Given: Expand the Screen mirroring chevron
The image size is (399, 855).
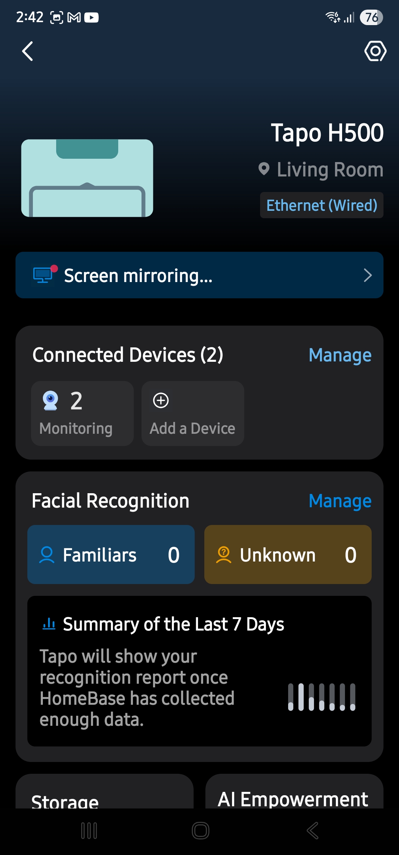Looking at the screenshot, I should coord(367,275).
